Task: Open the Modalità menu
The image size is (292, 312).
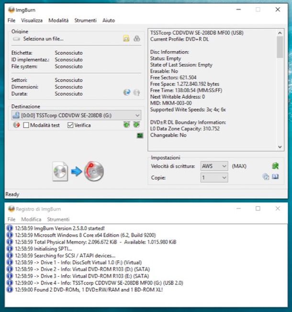Action: [58, 21]
